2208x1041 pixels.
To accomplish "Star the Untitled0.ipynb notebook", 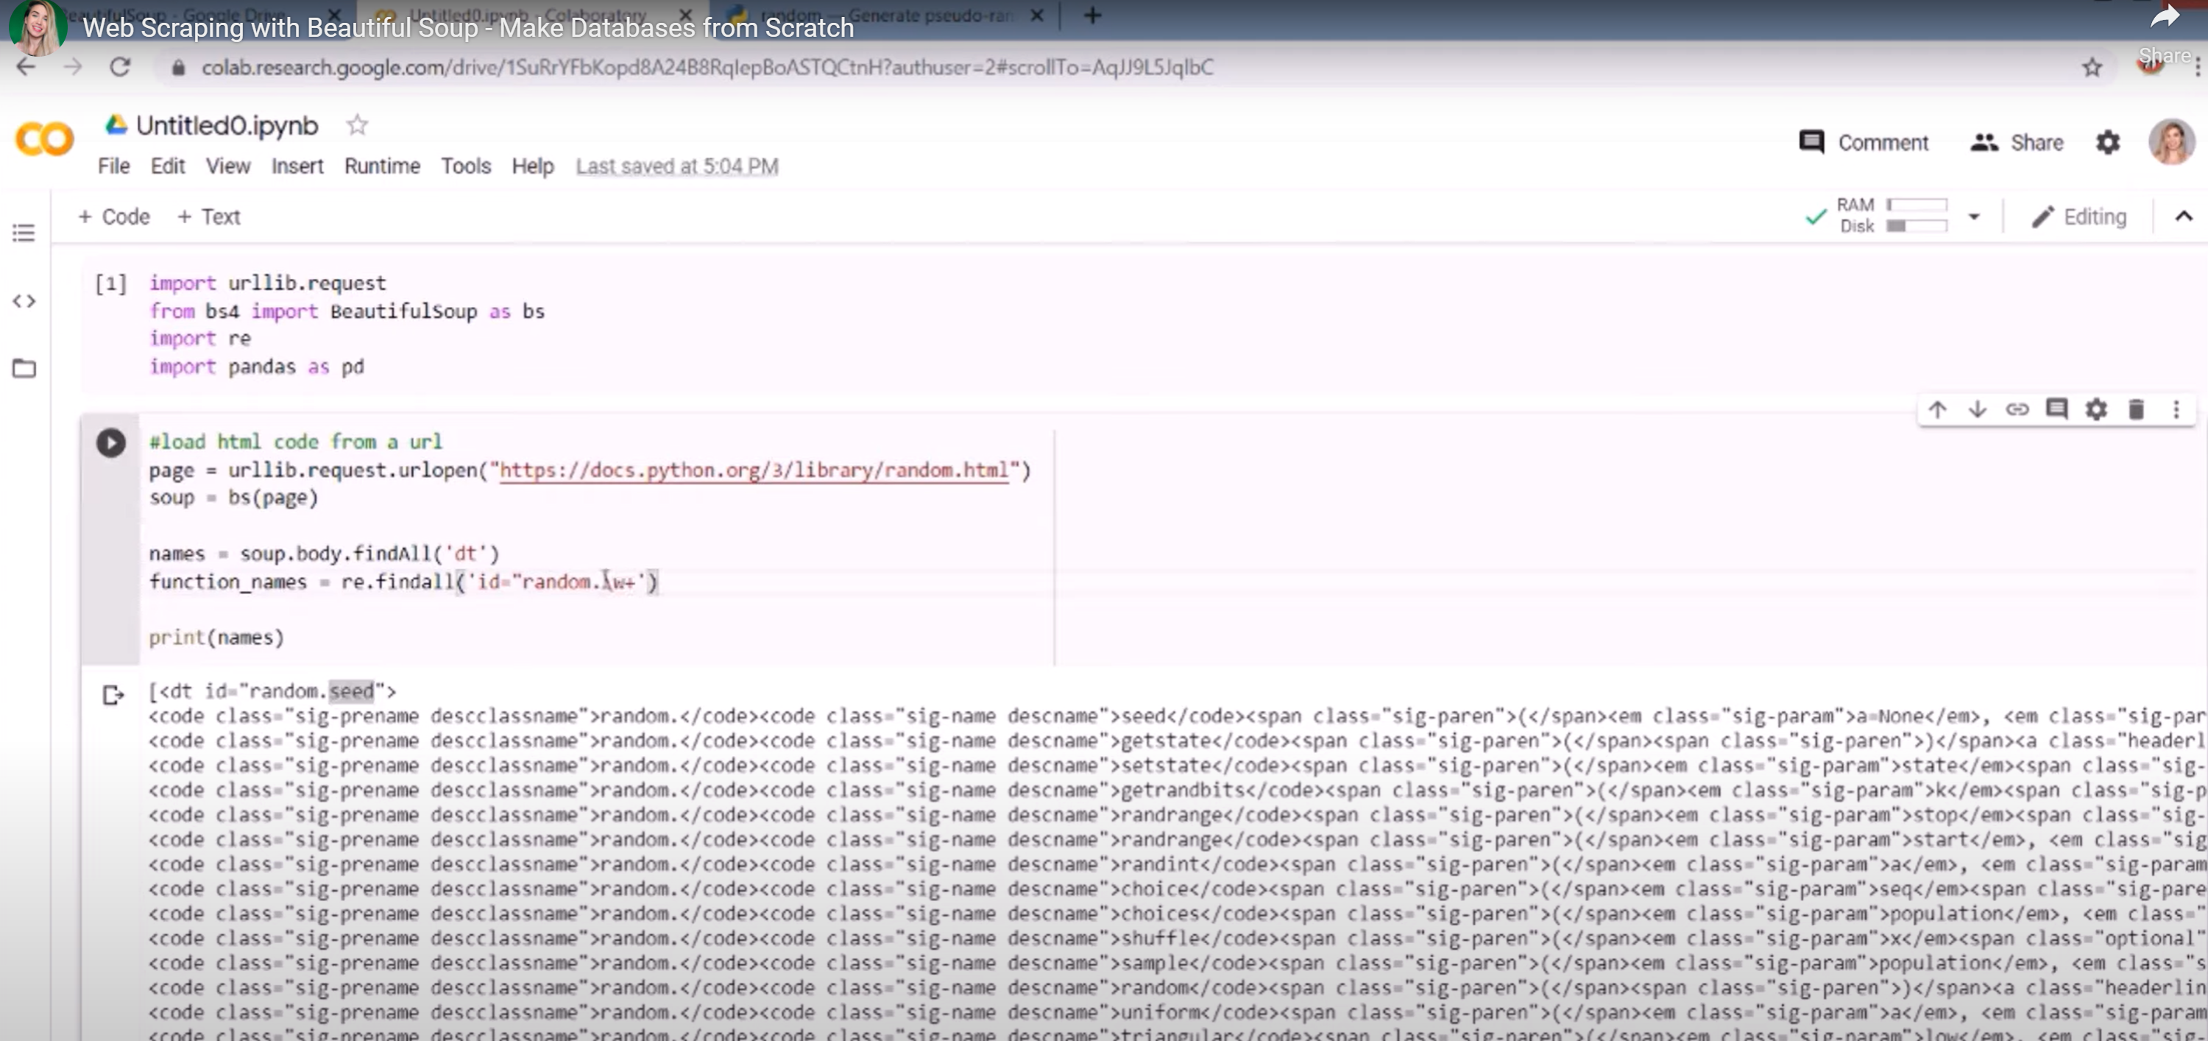I will coord(358,125).
